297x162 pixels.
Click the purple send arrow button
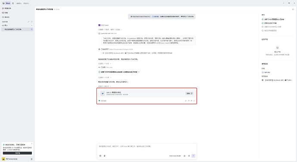(x=193, y=156)
